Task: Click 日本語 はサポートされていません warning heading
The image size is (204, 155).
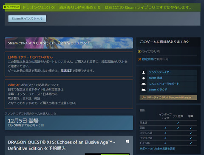Action: pos(30,57)
